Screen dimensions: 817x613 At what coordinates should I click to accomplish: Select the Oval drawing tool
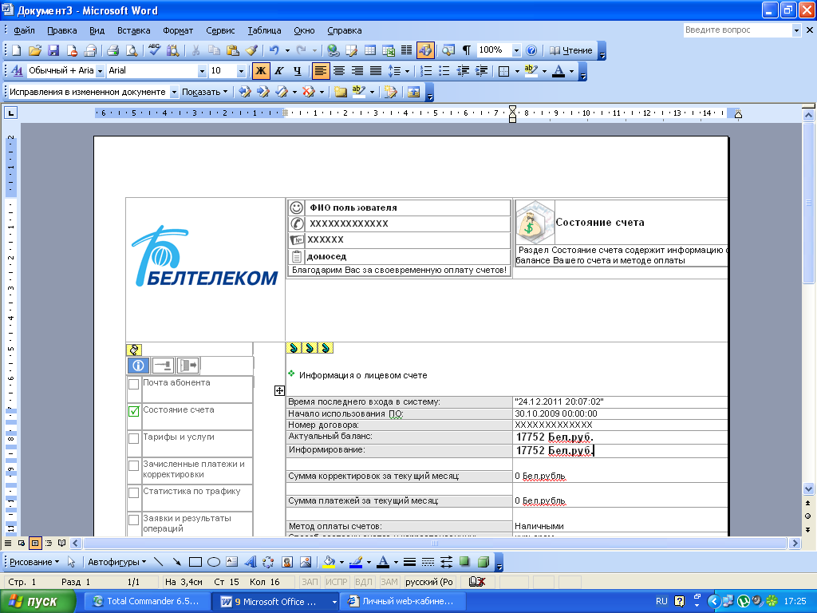214,562
